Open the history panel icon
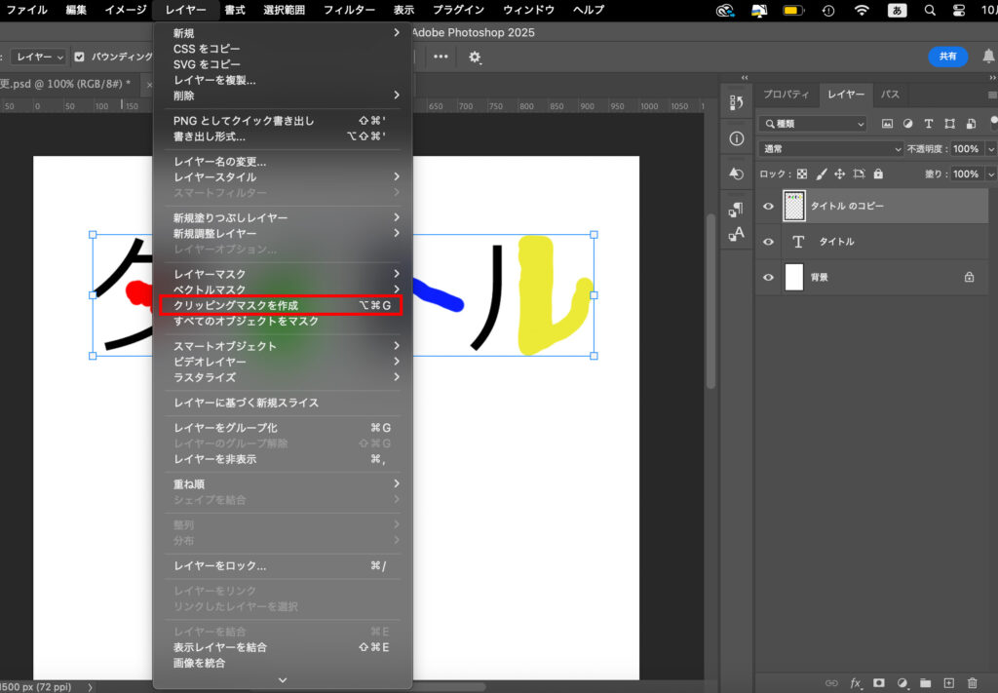 click(736, 102)
